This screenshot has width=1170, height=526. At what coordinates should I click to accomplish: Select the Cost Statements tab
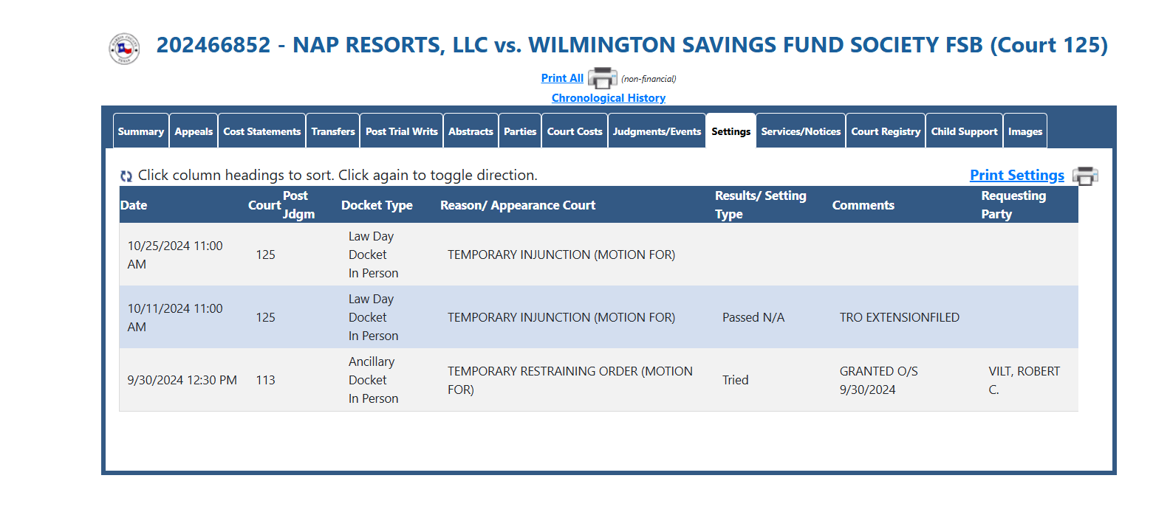coord(262,131)
